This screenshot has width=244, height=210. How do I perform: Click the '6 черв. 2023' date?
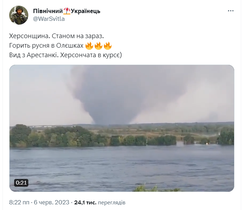(x=52, y=202)
